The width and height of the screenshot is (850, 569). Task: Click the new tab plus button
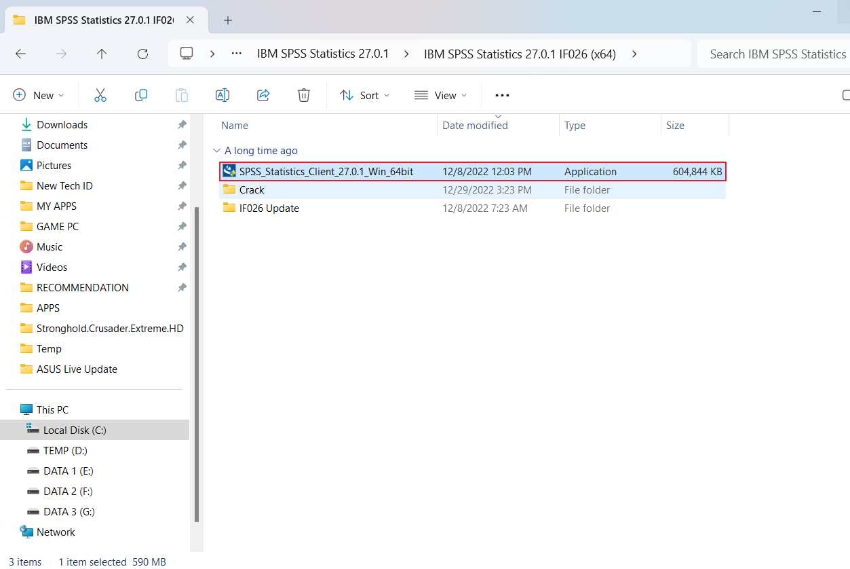227,20
